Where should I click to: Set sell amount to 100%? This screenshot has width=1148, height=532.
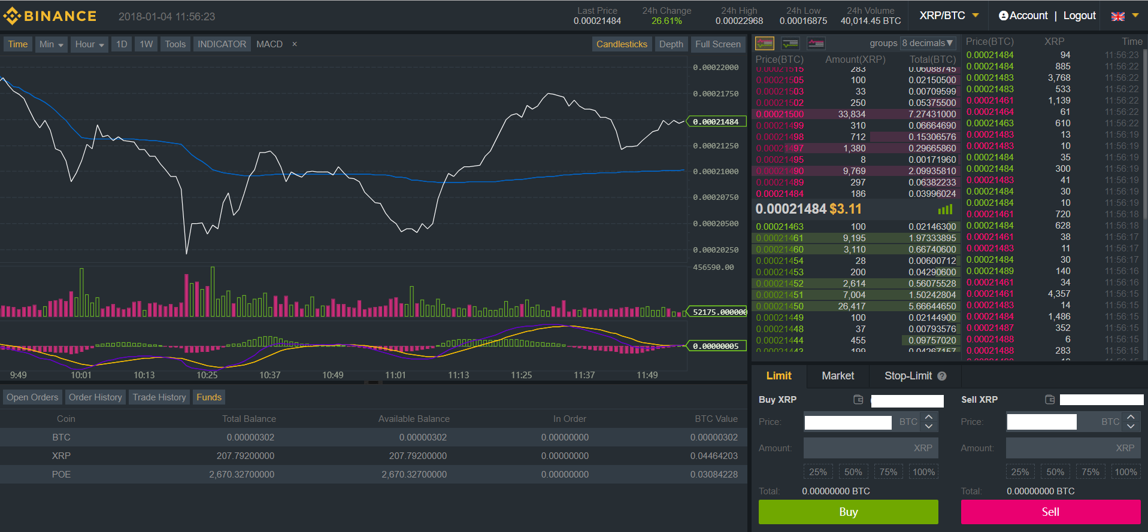pyautogui.click(x=1126, y=472)
